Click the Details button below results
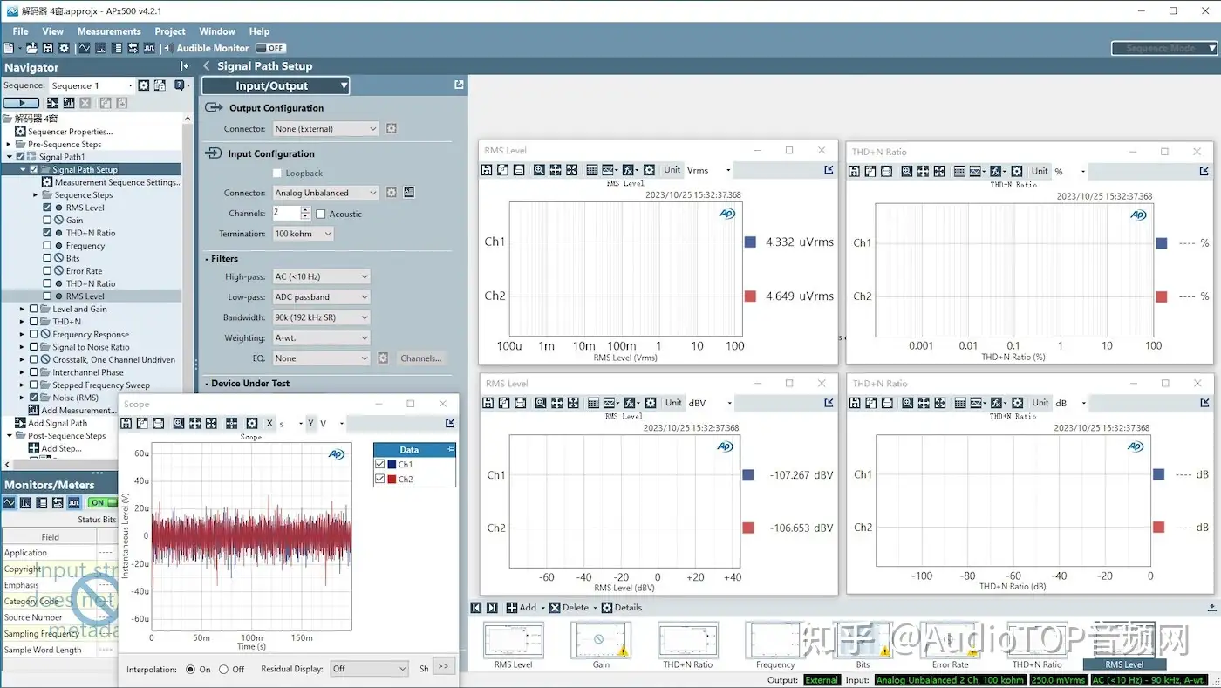This screenshot has width=1221, height=688. pyautogui.click(x=622, y=608)
